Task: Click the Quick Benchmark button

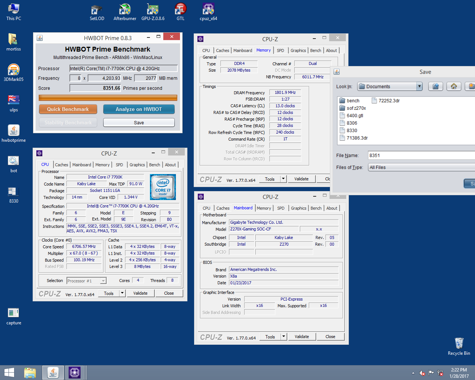Action: click(x=68, y=109)
